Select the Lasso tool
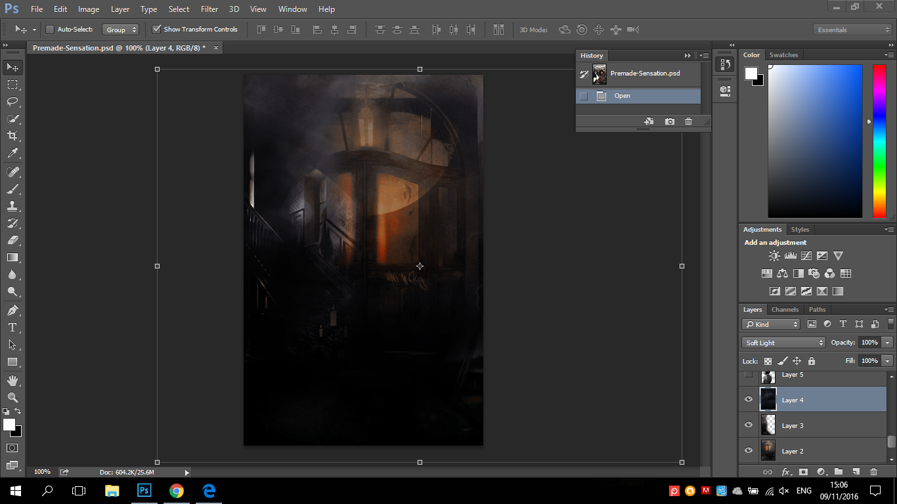897x504 pixels. pos(12,102)
